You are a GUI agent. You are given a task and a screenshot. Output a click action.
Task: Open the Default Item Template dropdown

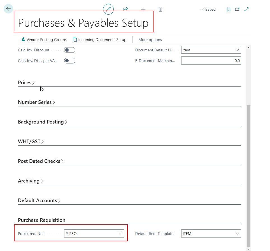click(211, 234)
